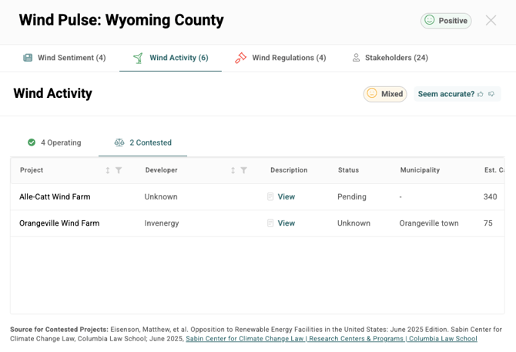Switch to the Wind Regulations tab

click(280, 58)
